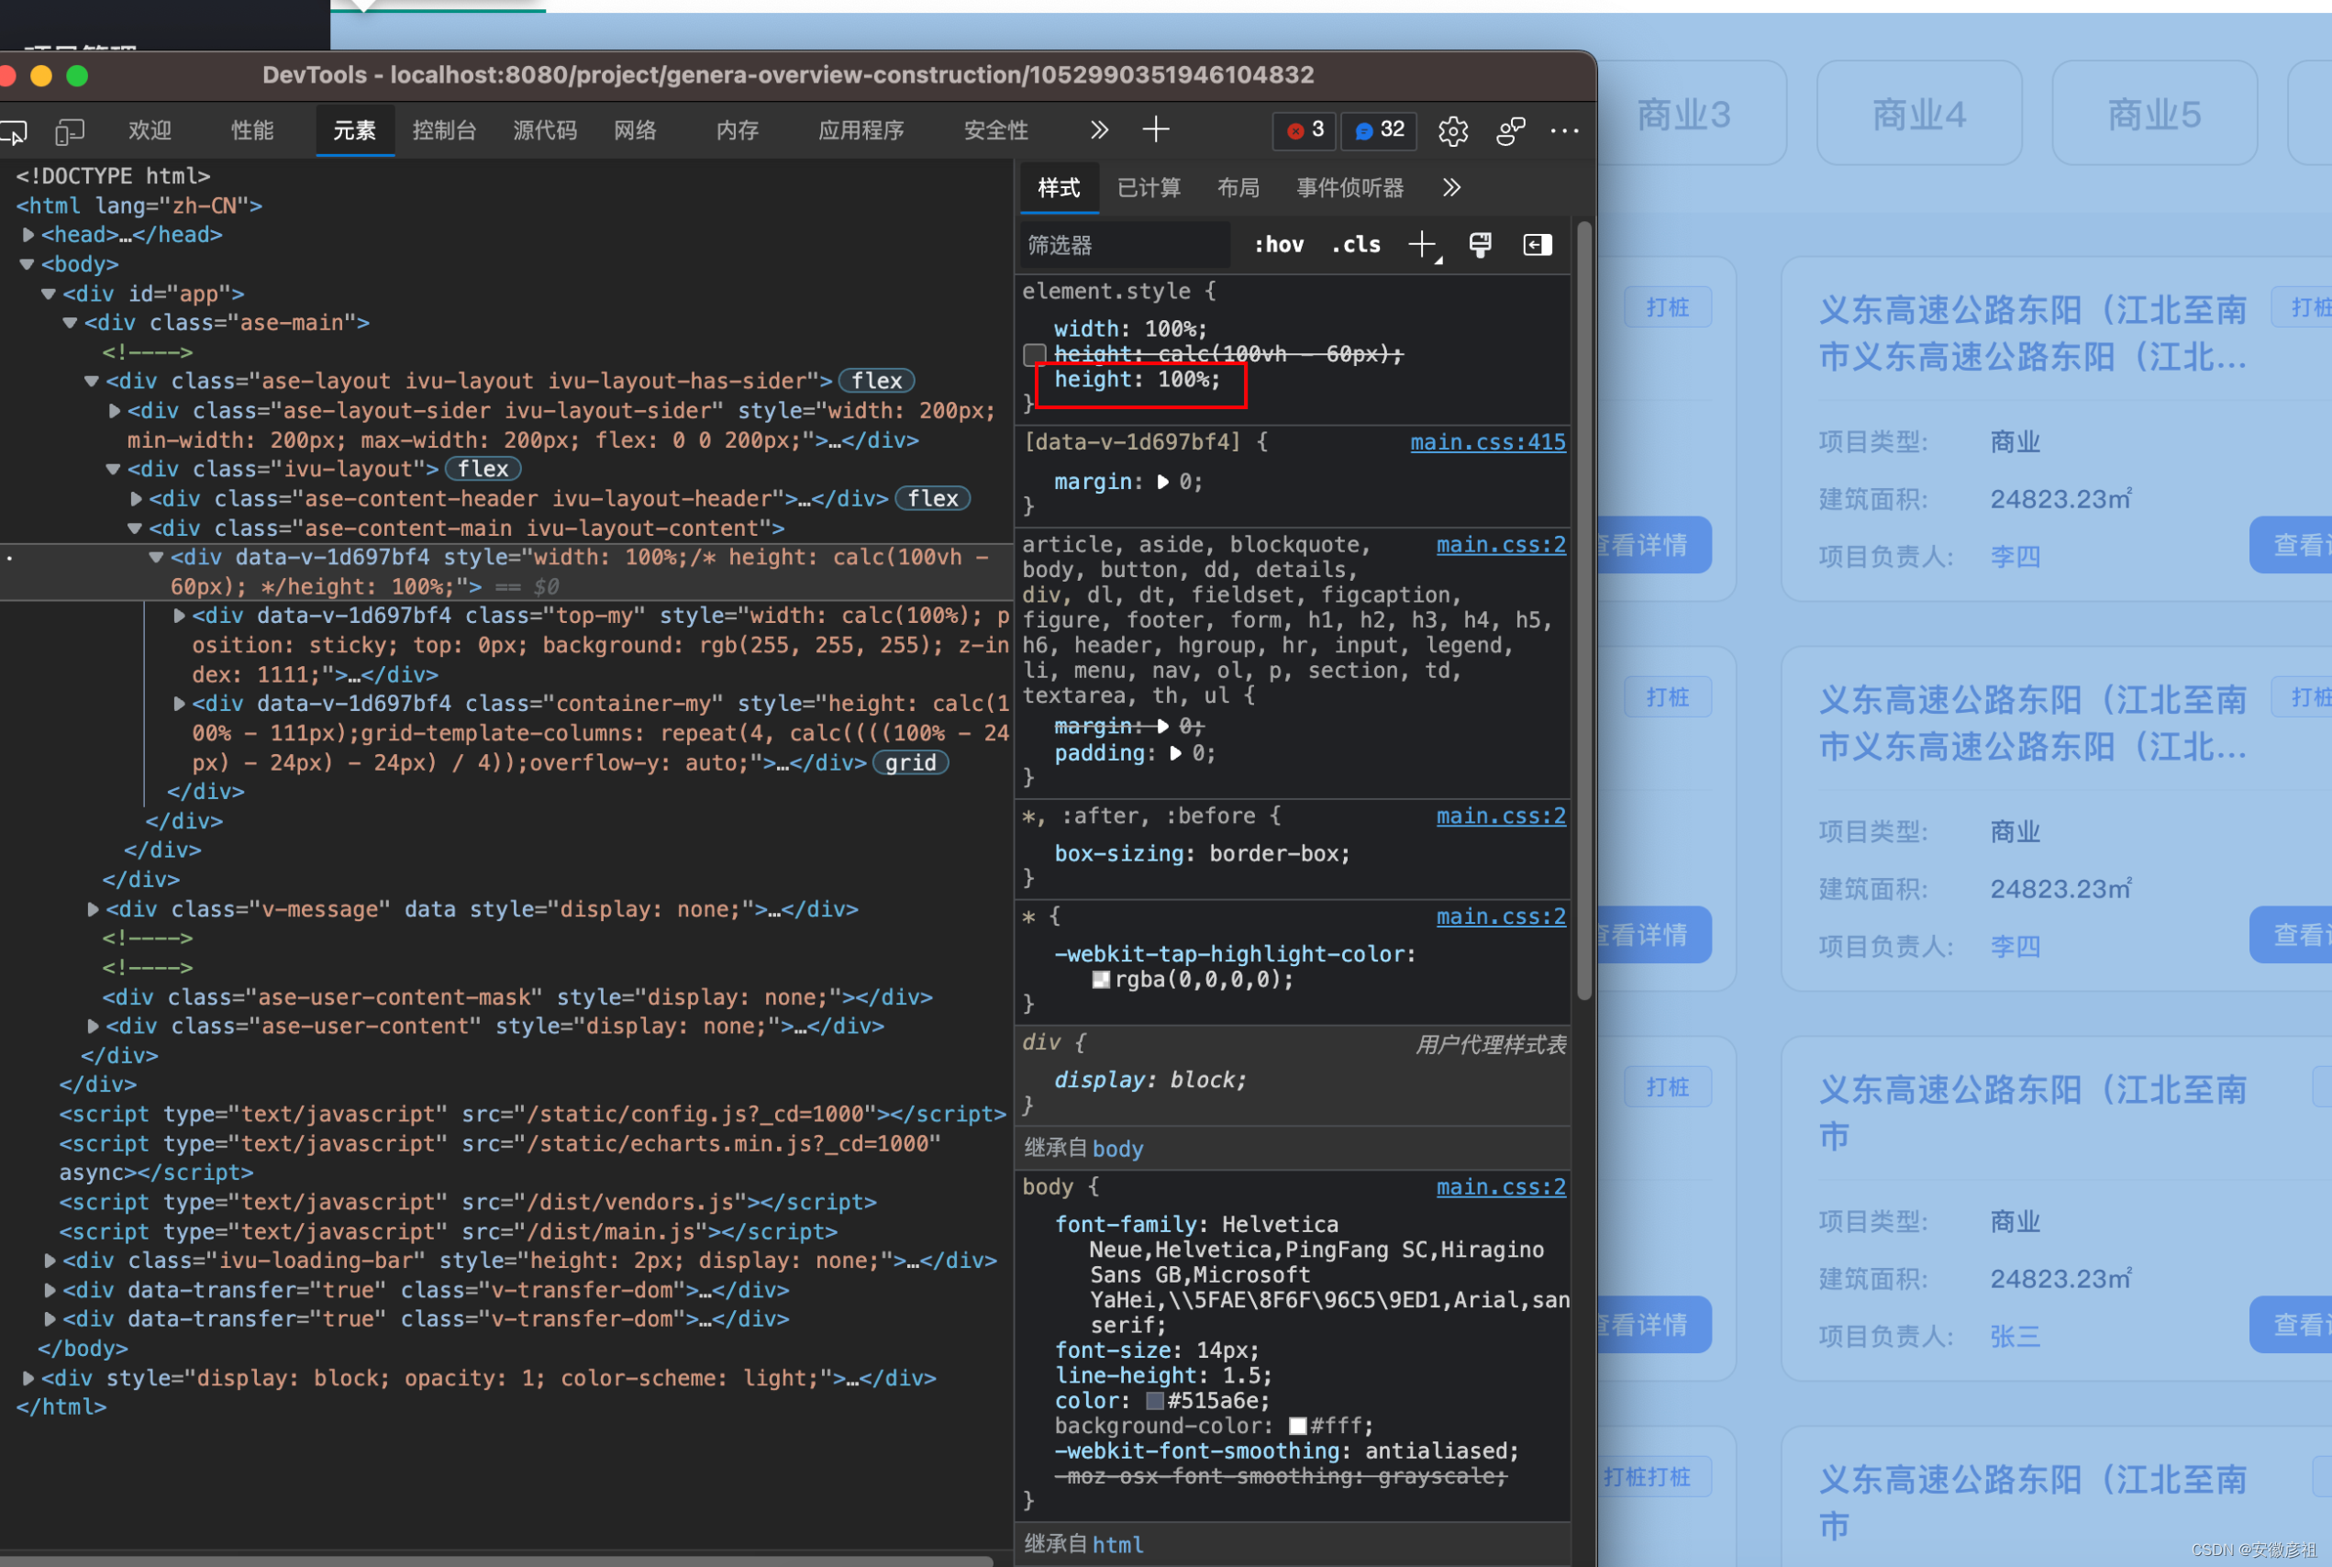Open the more options three-dot menu
This screenshot has height=1567, width=2332.
[x=1563, y=131]
